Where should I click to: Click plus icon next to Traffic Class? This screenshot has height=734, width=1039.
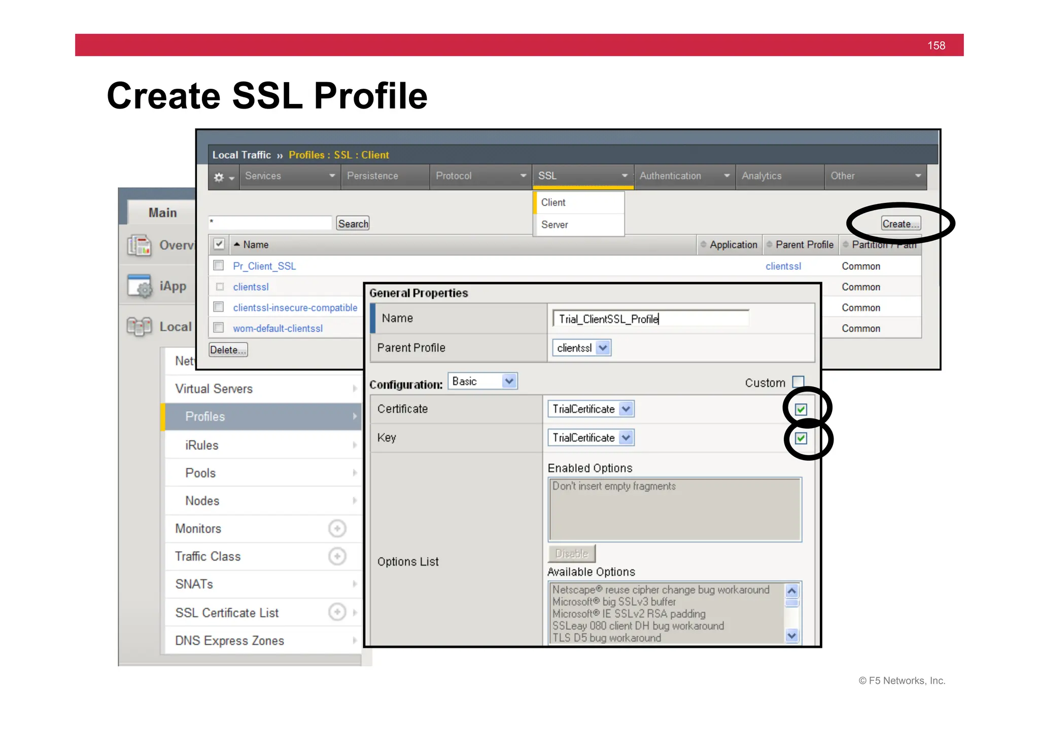[x=337, y=556]
